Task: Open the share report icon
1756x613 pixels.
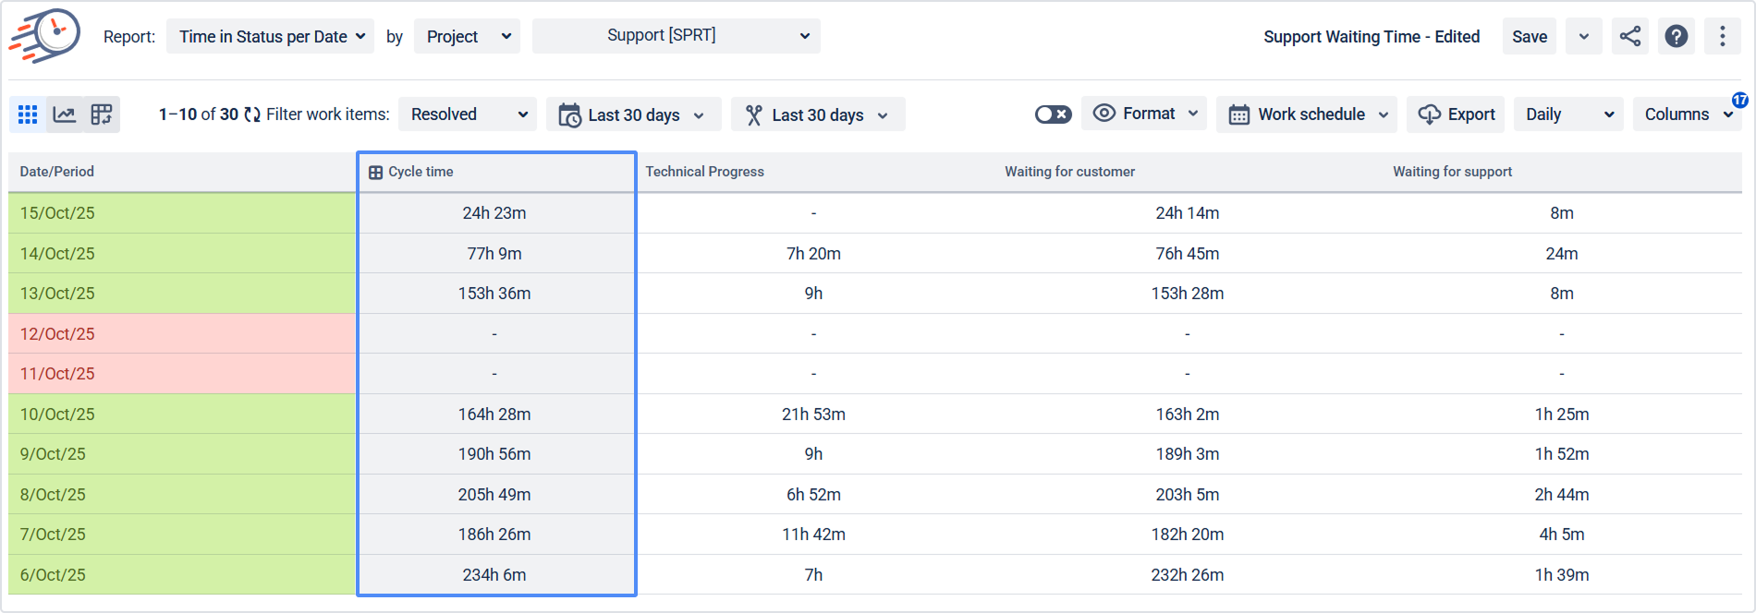Action: point(1630,36)
